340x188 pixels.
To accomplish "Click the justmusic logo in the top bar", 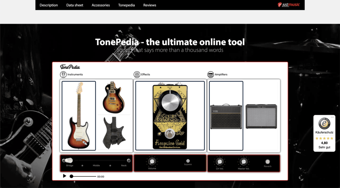I will tap(289, 5).
